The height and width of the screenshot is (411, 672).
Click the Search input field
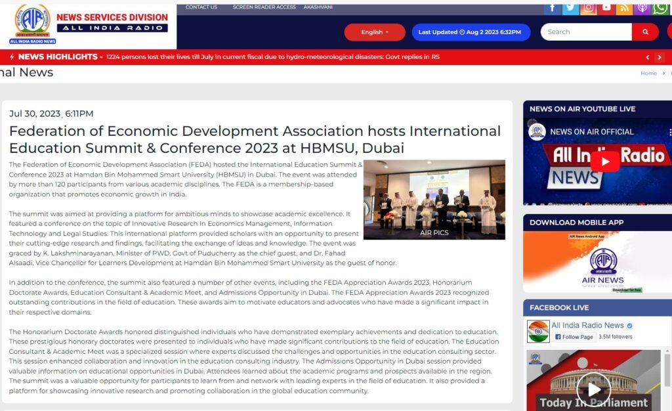pyautogui.click(x=586, y=32)
